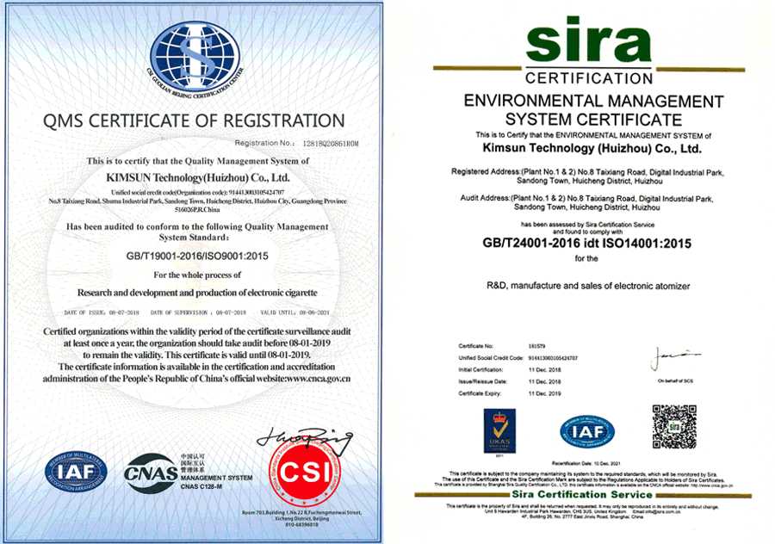Click the QMS Certificate of Registration heading
Screen dimensions: 775x544
coord(194,121)
